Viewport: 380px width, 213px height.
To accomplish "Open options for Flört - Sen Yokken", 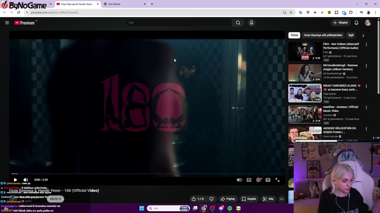I will [x=366, y=45].
